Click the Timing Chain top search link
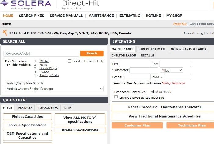The height and width of the screenshot is (144, 214). point(49,75)
